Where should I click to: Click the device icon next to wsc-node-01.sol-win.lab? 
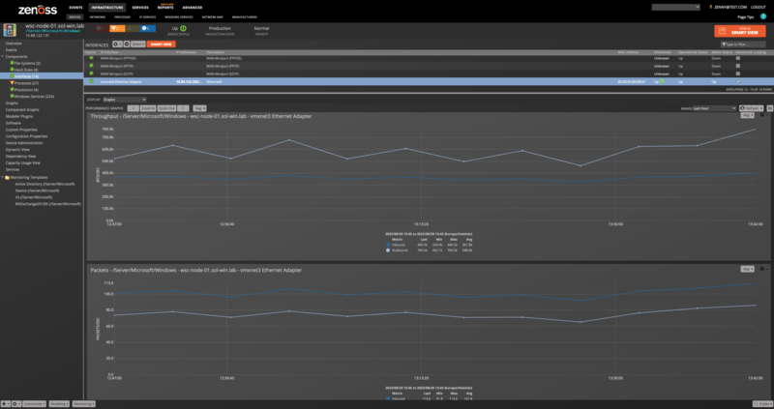coord(10,30)
